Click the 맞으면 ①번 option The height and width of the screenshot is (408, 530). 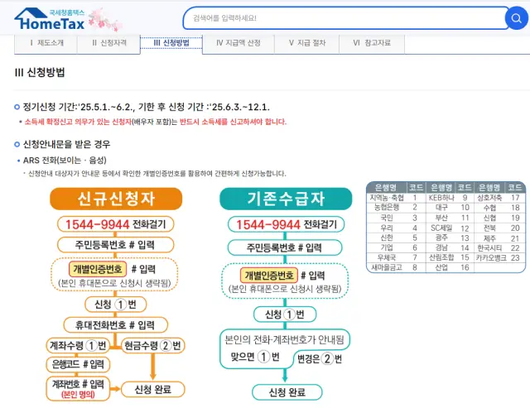tap(255, 357)
